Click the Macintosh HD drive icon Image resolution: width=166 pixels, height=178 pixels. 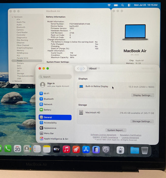click(81, 112)
